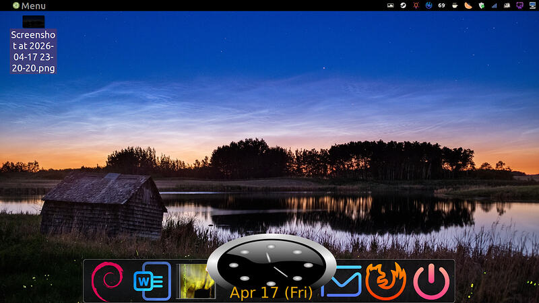This screenshot has height=303, width=539.
Task: Launch the Debian swirl dock icon
Action: 107,281
